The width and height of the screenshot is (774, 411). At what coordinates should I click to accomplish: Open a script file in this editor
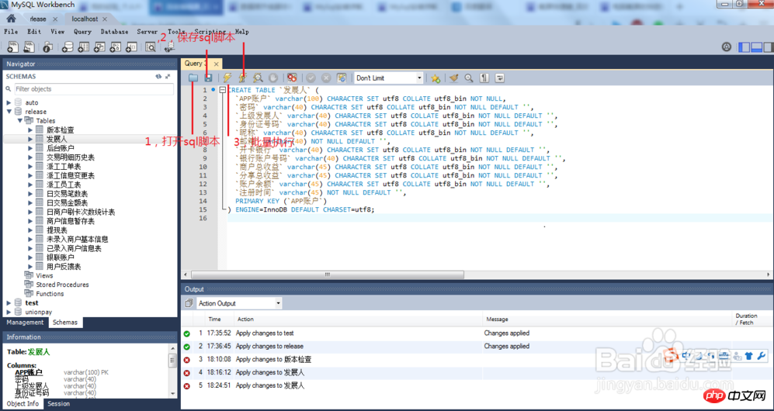[193, 78]
